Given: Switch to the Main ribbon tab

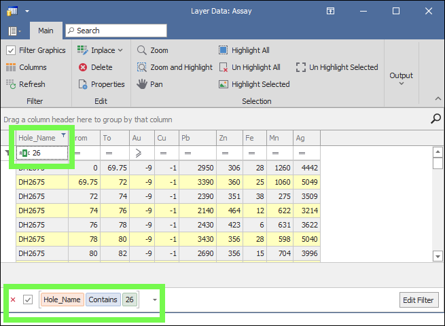Looking at the screenshot, I should [46, 31].
